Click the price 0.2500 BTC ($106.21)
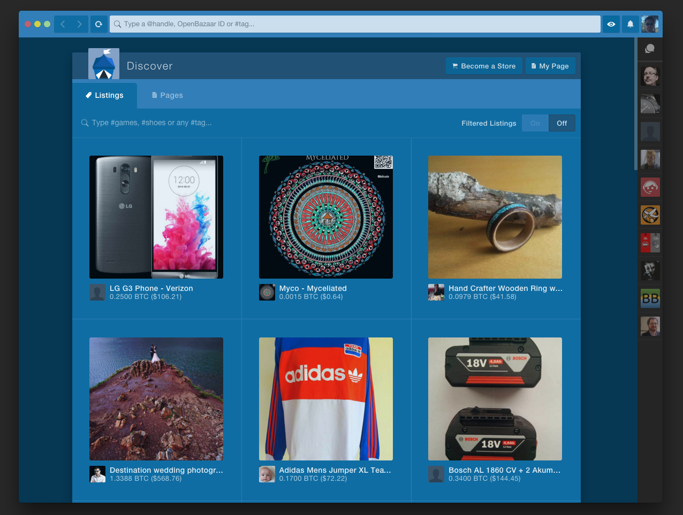Viewport: 683px width, 515px height. (x=146, y=297)
